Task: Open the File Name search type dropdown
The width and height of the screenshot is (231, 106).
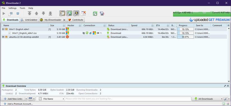Action: 50,99
